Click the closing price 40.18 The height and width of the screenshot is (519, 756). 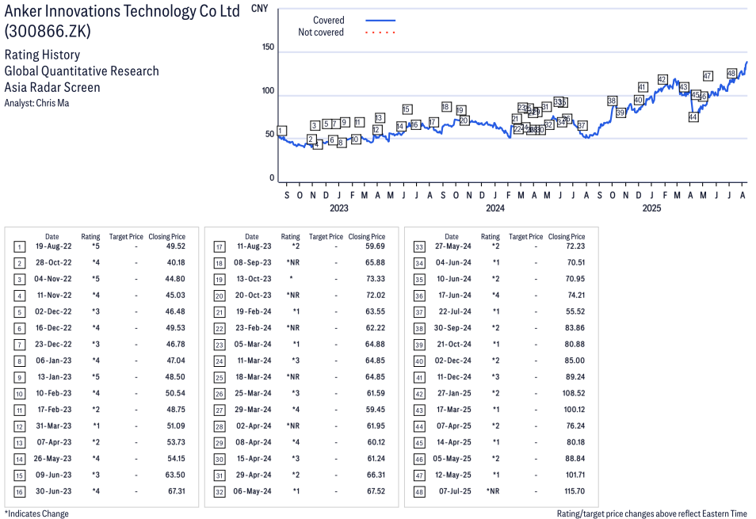[176, 262]
